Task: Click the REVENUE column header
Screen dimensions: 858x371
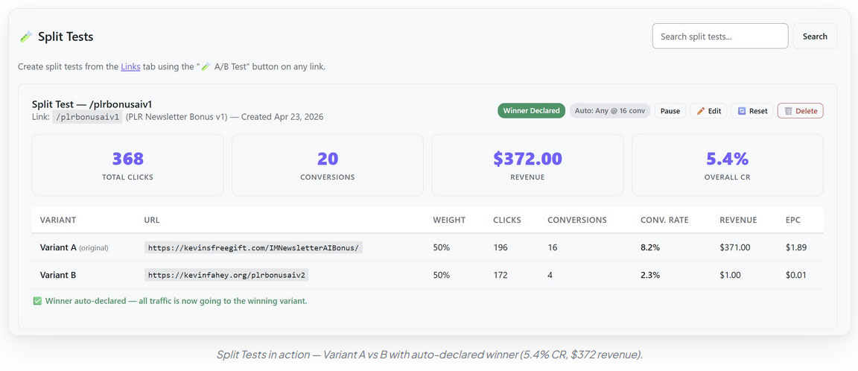Action: tap(738, 220)
